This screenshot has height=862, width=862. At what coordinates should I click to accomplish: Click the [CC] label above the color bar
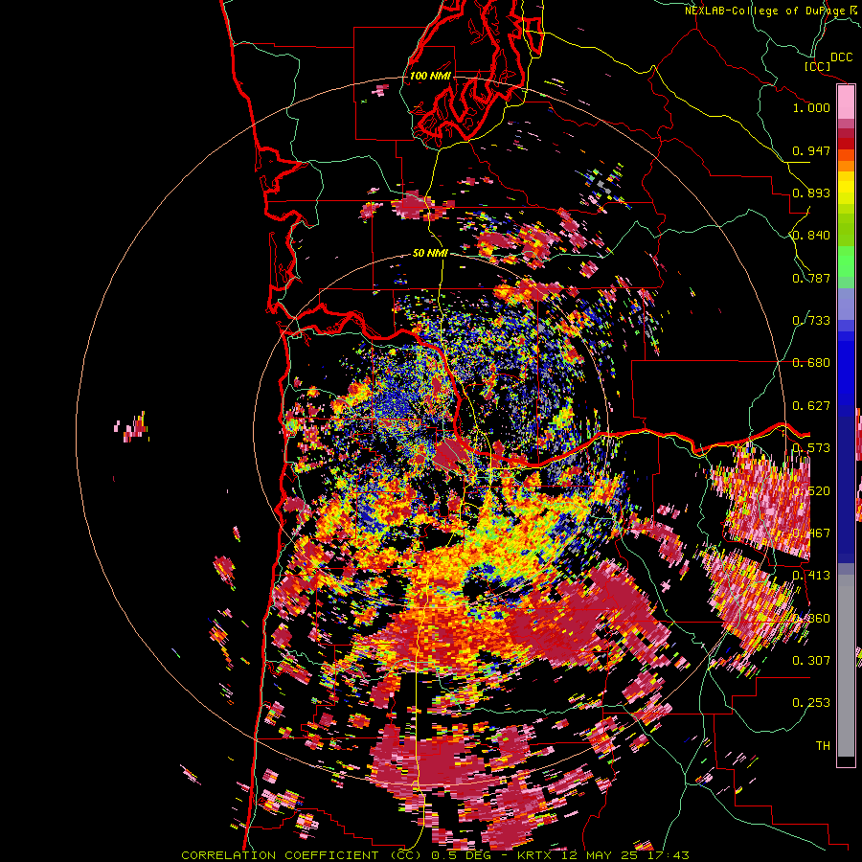817,66
